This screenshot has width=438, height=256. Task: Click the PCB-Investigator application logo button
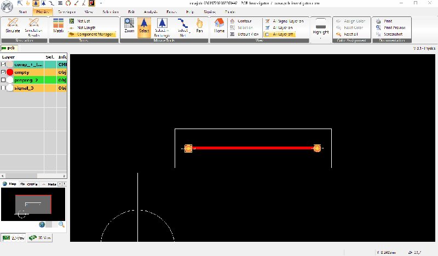pos(7,7)
